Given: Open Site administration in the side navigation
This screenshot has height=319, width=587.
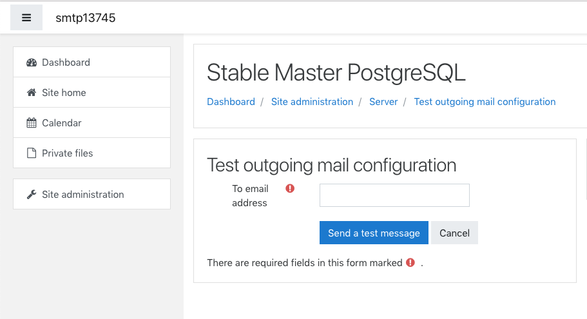Looking at the screenshot, I should (x=91, y=194).
